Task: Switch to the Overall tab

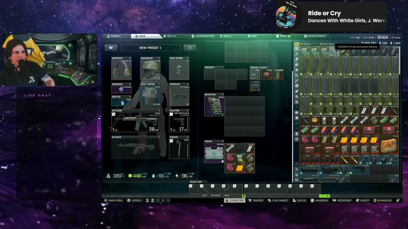Action: point(114,36)
